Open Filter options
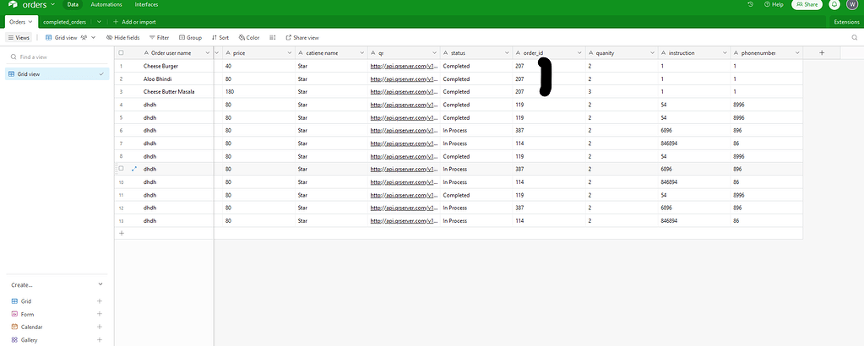Viewport: 864px width, 346px height. (x=159, y=37)
